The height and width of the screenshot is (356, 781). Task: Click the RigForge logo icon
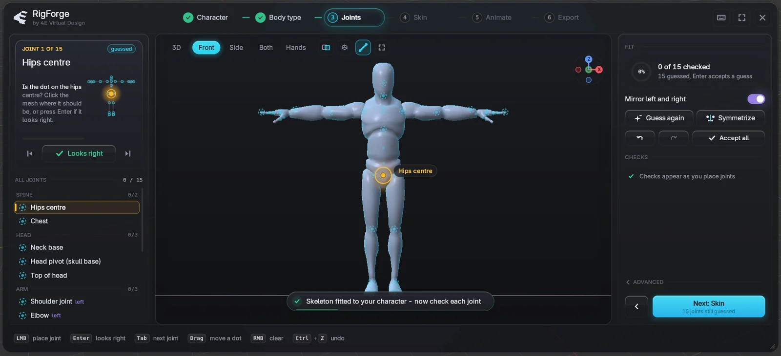[21, 18]
